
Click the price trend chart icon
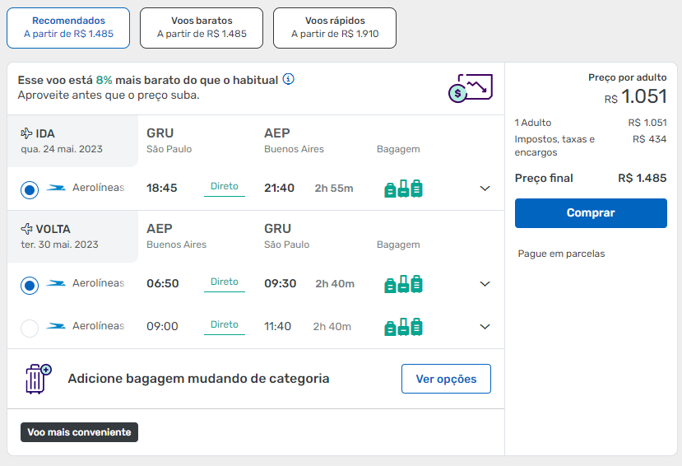click(470, 87)
